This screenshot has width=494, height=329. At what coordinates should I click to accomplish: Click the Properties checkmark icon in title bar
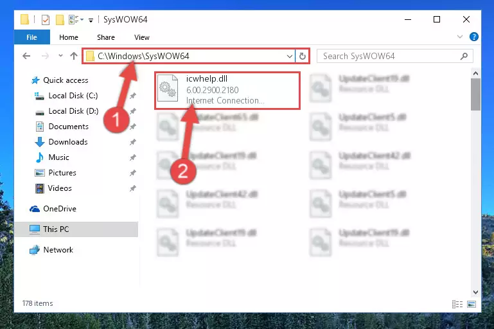click(x=46, y=20)
